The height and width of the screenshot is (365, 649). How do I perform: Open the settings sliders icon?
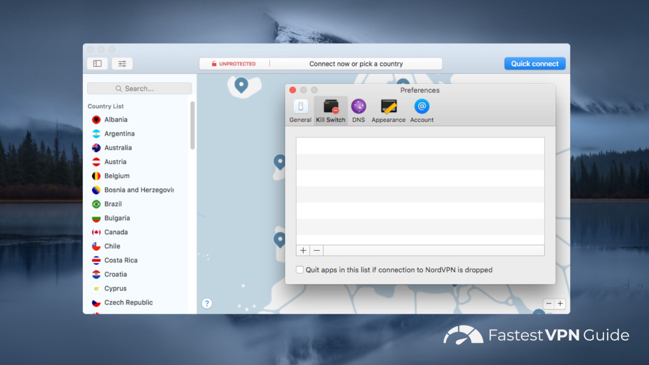(x=122, y=64)
